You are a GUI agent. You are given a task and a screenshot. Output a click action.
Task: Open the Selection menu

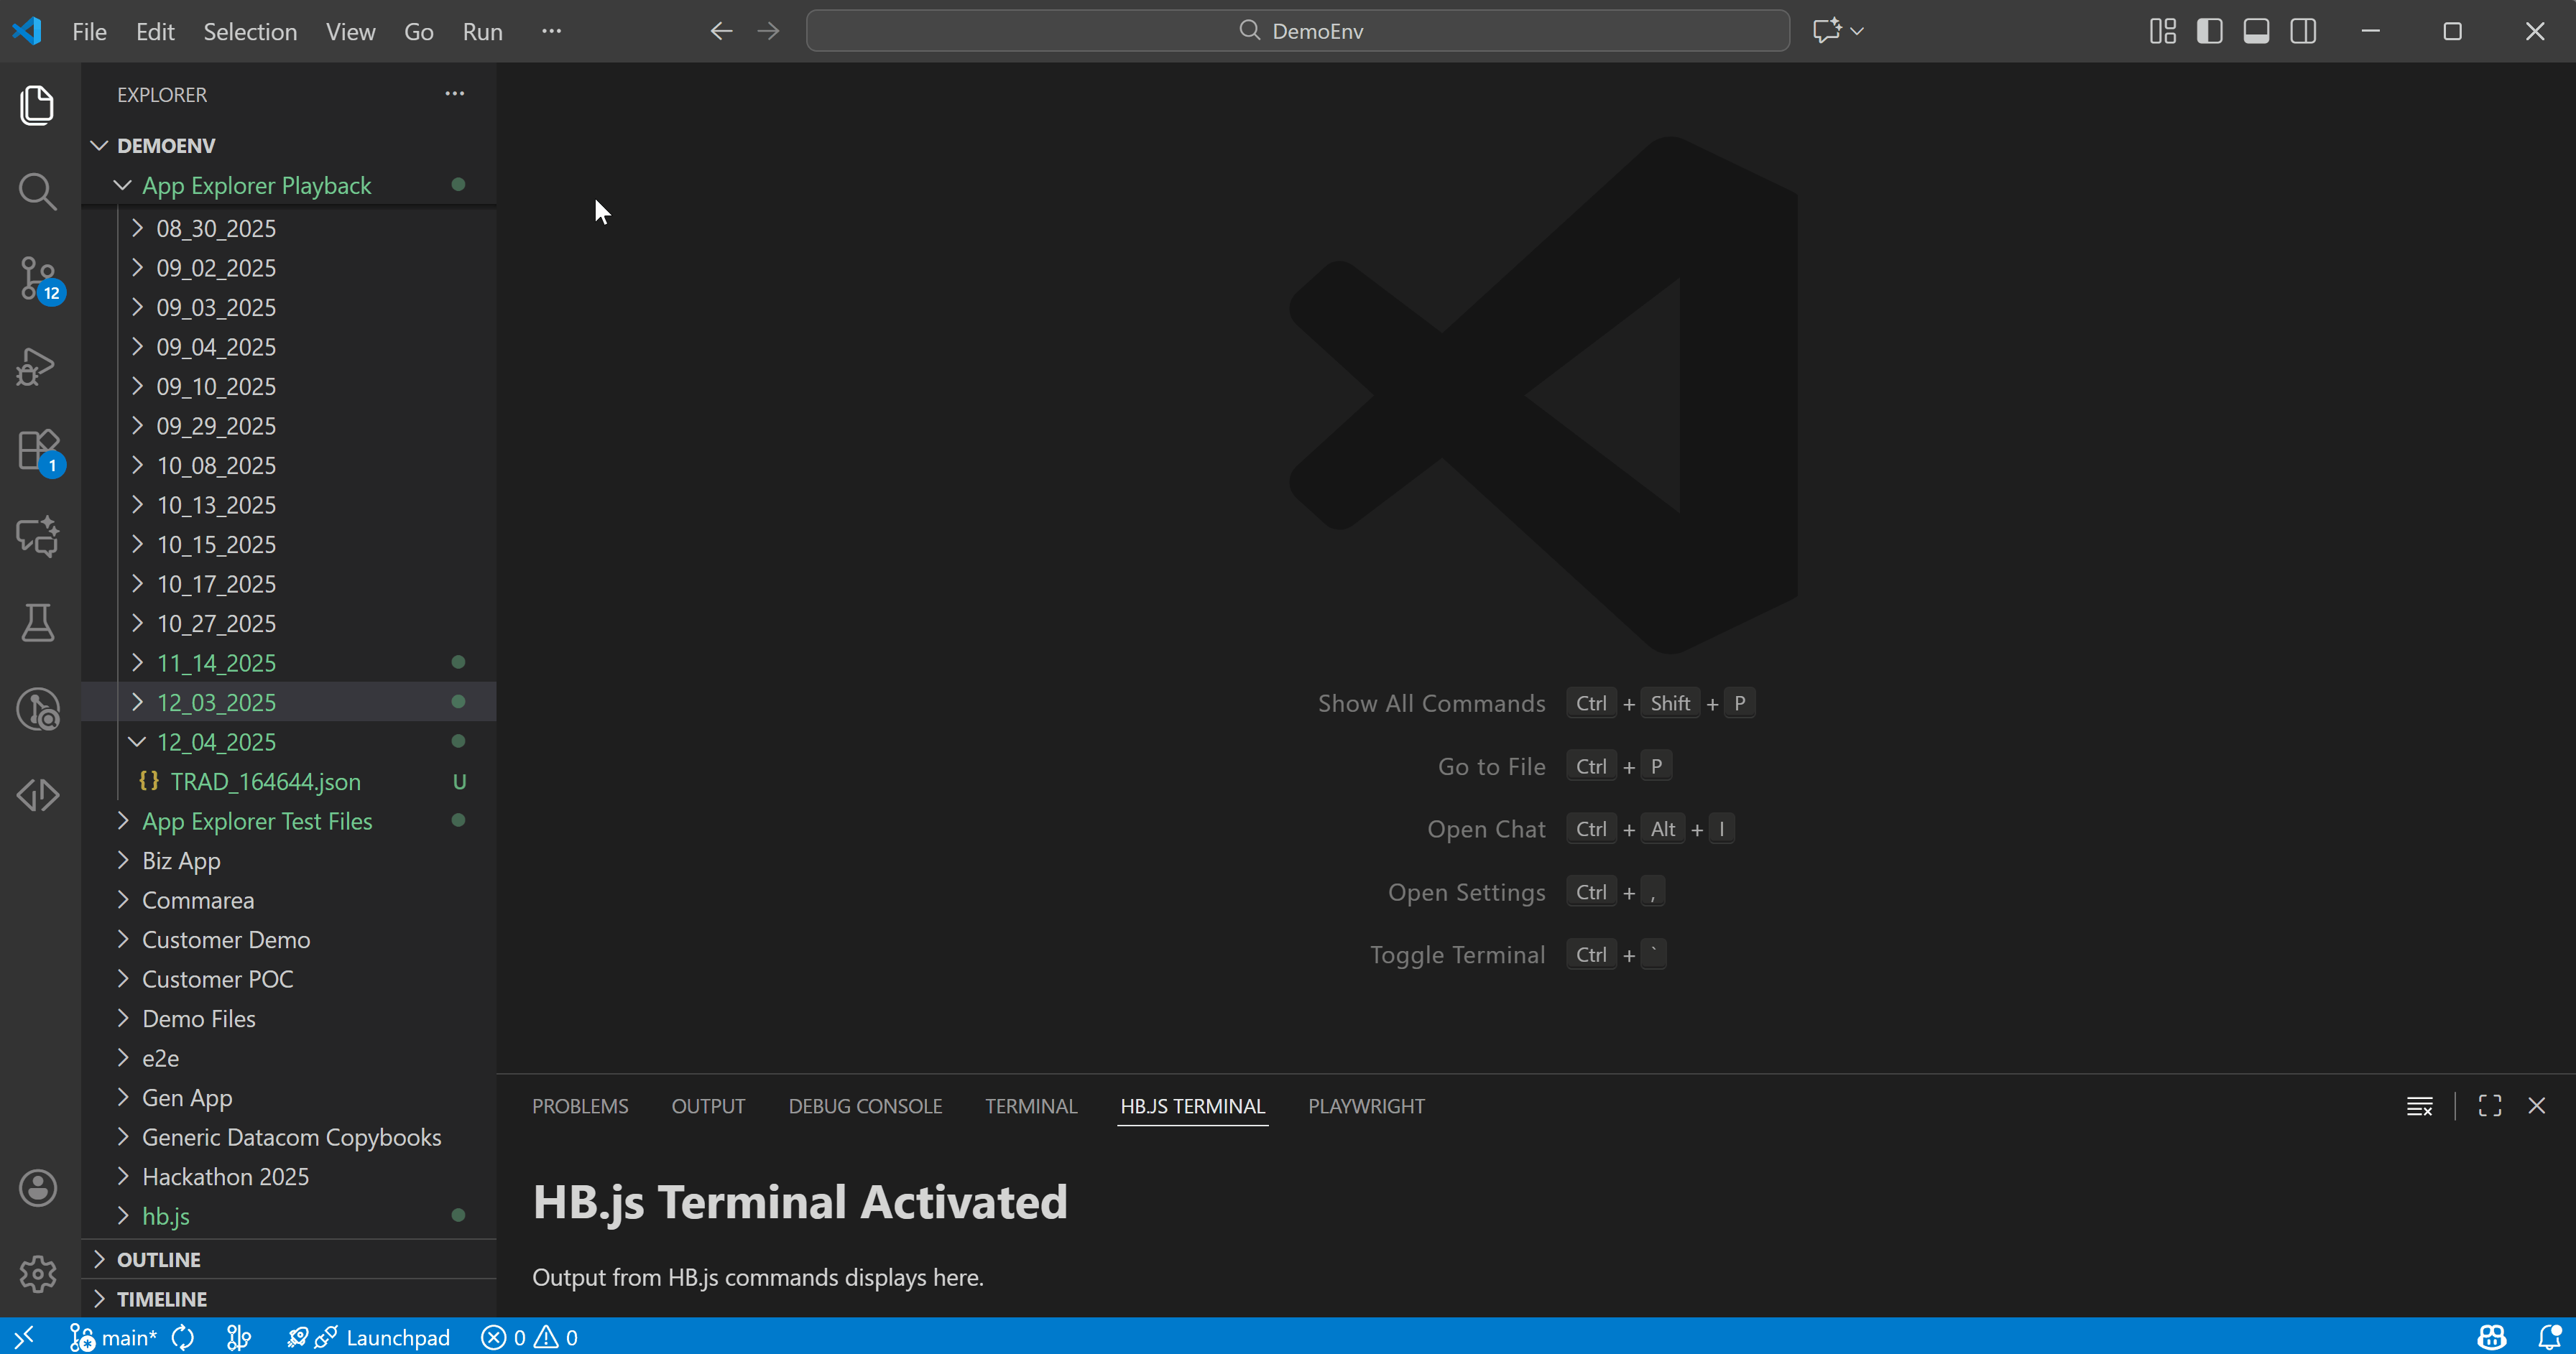[x=250, y=31]
